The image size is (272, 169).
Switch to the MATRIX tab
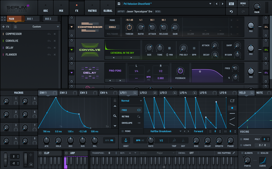tap(92, 8)
